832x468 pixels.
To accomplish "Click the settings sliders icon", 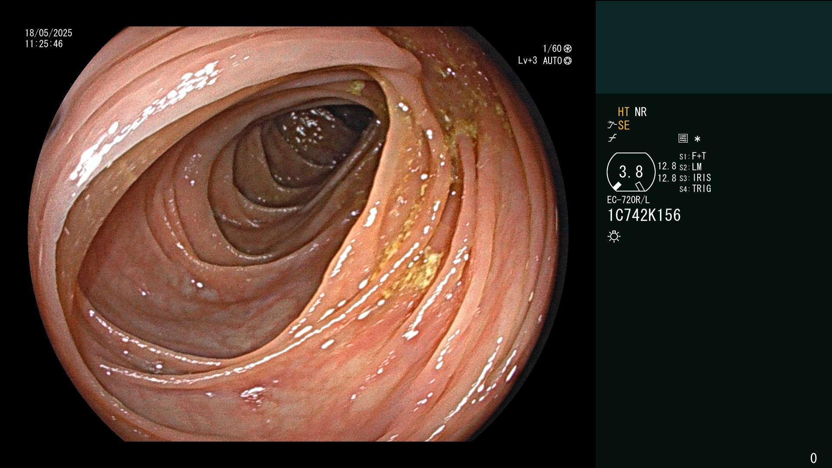I will [683, 138].
